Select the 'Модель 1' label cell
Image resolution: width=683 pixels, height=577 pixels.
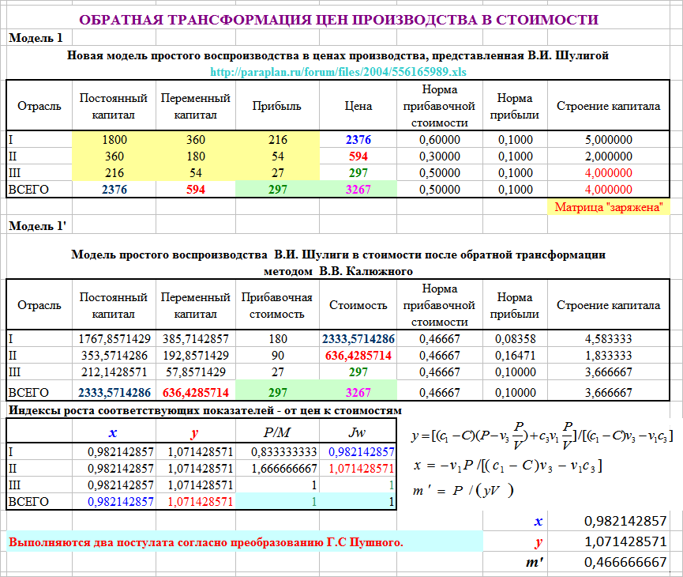coord(36,38)
